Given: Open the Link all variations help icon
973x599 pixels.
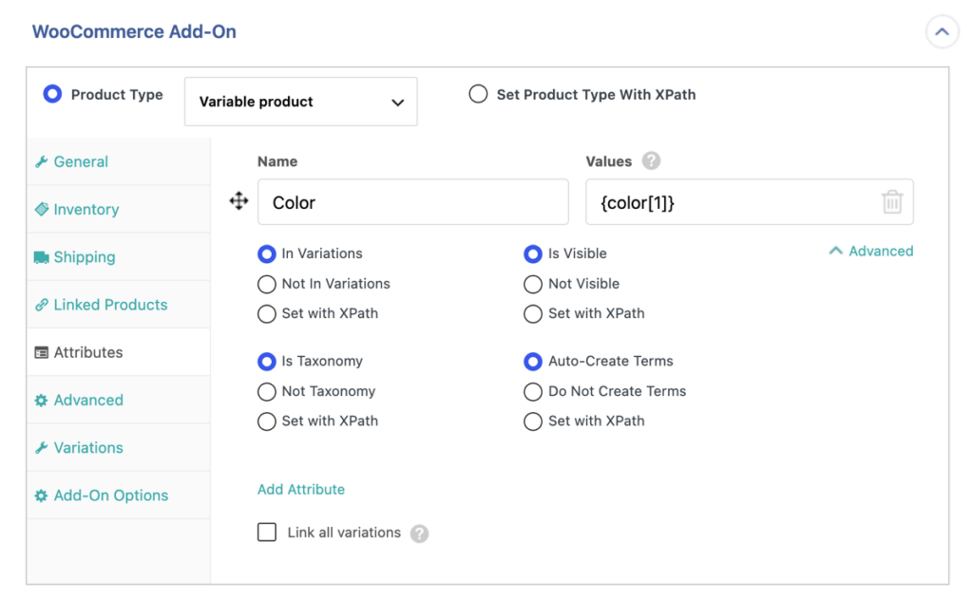Looking at the screenshot, I should coord(419,533).
